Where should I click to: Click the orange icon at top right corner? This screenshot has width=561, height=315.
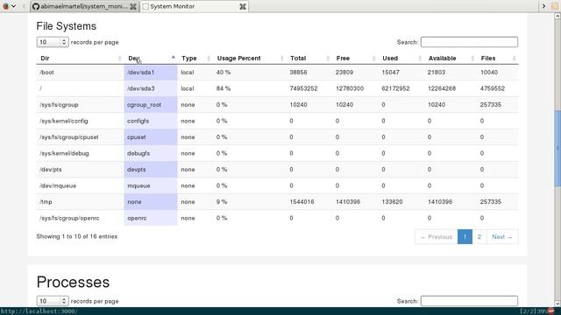coord(555,6)
